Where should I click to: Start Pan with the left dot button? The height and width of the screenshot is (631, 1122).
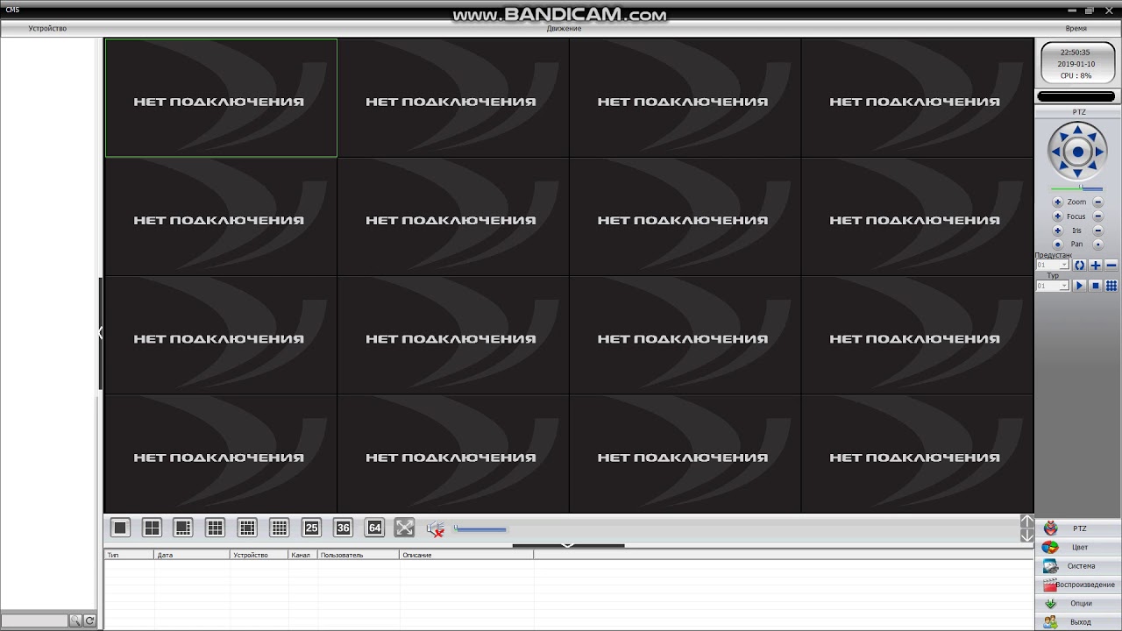(x=1057, y=245)
